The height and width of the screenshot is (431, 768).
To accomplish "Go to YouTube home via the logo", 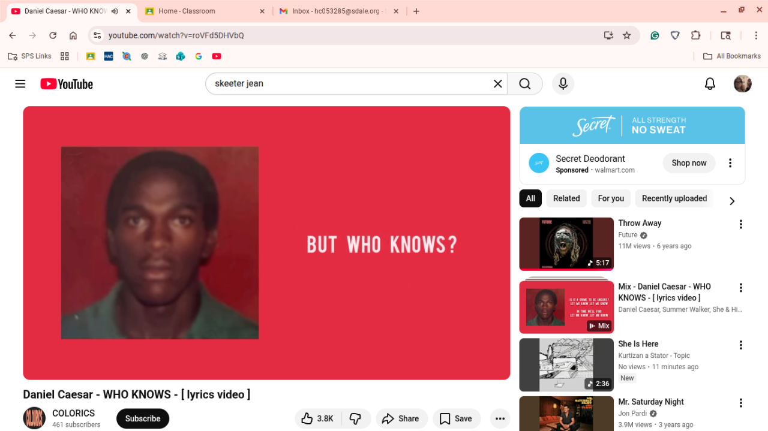I will click(67, 84).
